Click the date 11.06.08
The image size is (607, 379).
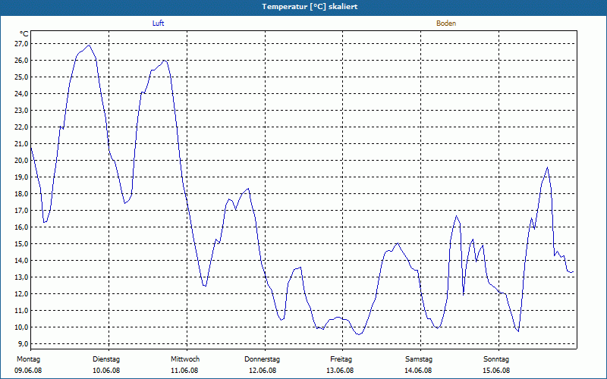pos(184,371)
